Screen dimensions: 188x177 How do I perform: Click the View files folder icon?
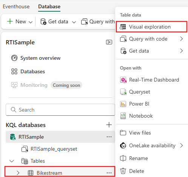(x=123, y=133)
